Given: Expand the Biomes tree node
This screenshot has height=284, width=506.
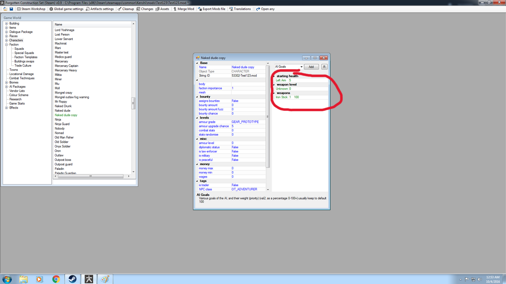Looking at the screenshot, I should coord(6,82).
